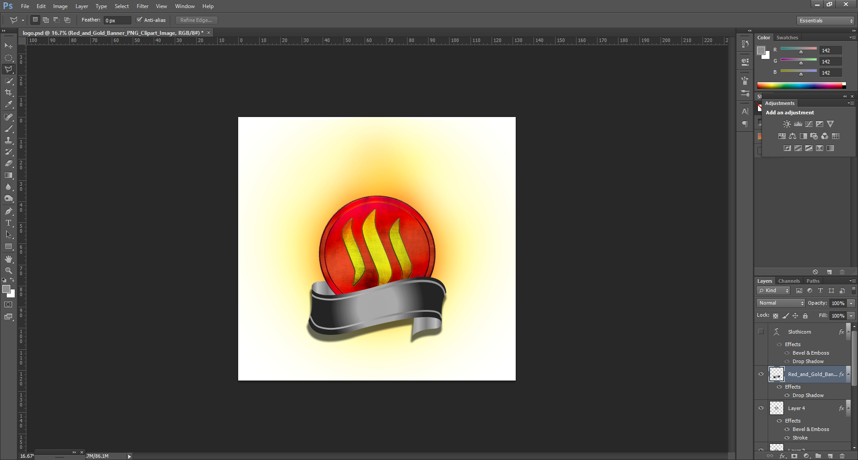Hide the Layer 4 layer
The height and width of the screenshot is (460, 858).
761,408
